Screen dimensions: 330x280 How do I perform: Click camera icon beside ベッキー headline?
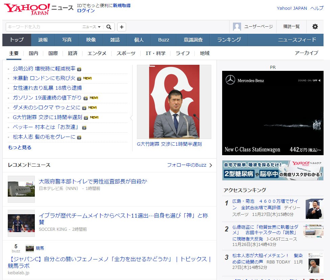[84, 128]
